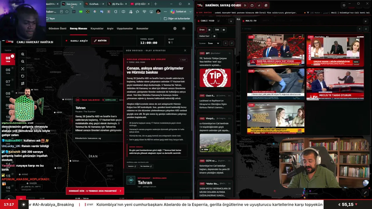372x209 pixels.
Task: Select the İBB feed filter
Action: pos(217,30)
